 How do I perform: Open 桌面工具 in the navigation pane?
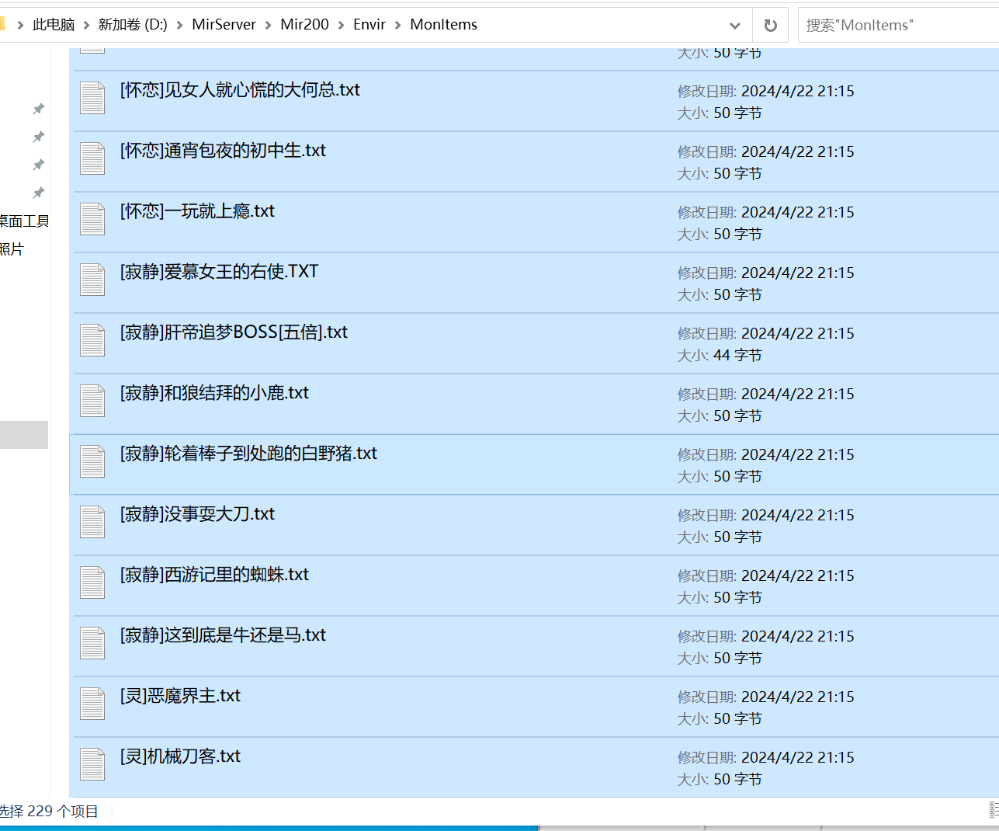click(24, 221)
